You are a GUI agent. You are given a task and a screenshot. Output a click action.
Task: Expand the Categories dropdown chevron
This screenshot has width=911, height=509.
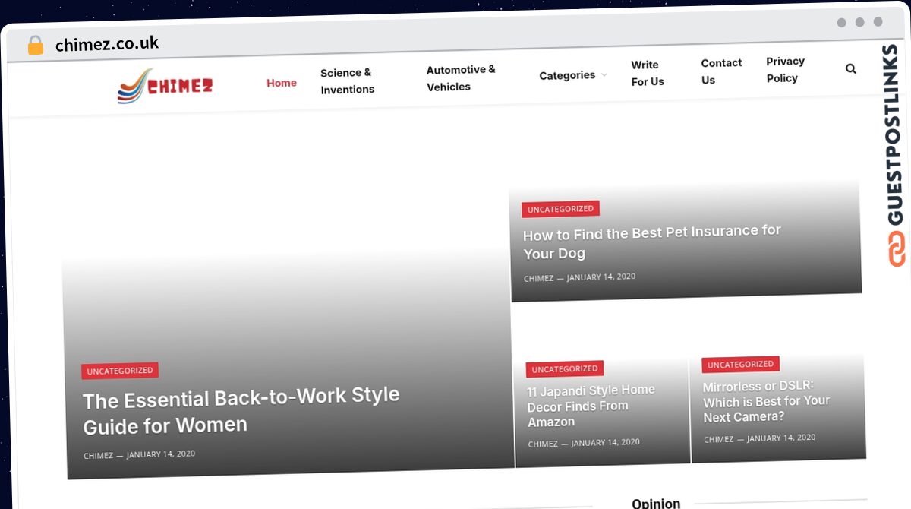coord(604,75)
